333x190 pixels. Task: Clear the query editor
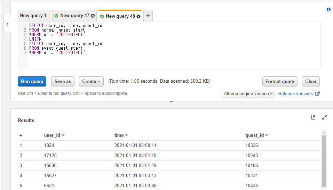click(311, 81)
